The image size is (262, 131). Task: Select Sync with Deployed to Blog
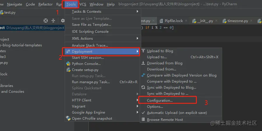(181, 88)
